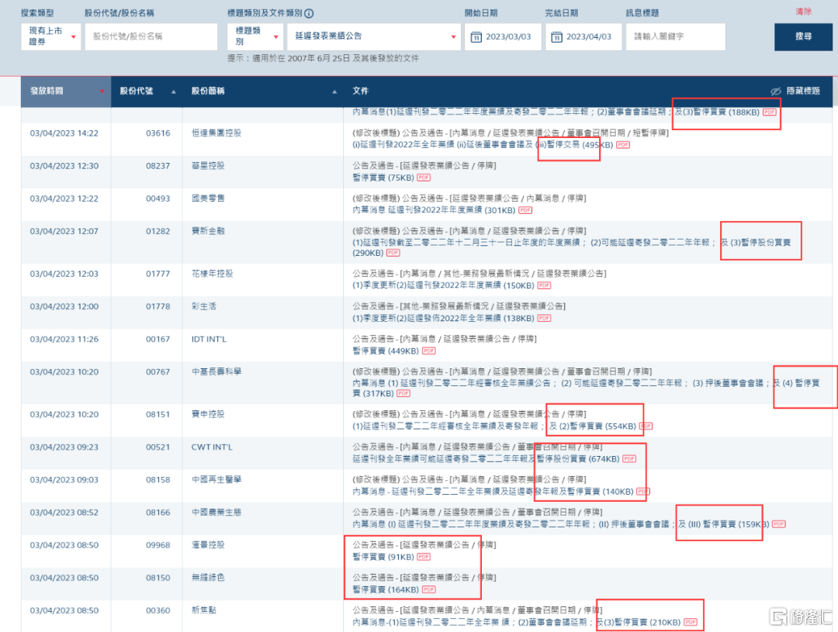
Task: Toggle 隱藏標題 to hide headlines
Action: (795, 91)
